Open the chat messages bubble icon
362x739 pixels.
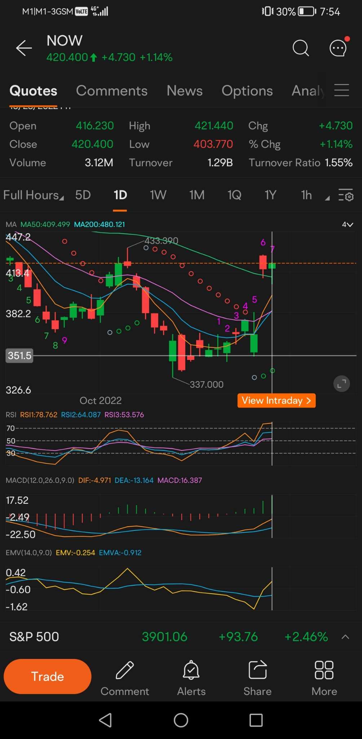pos(339,47)
